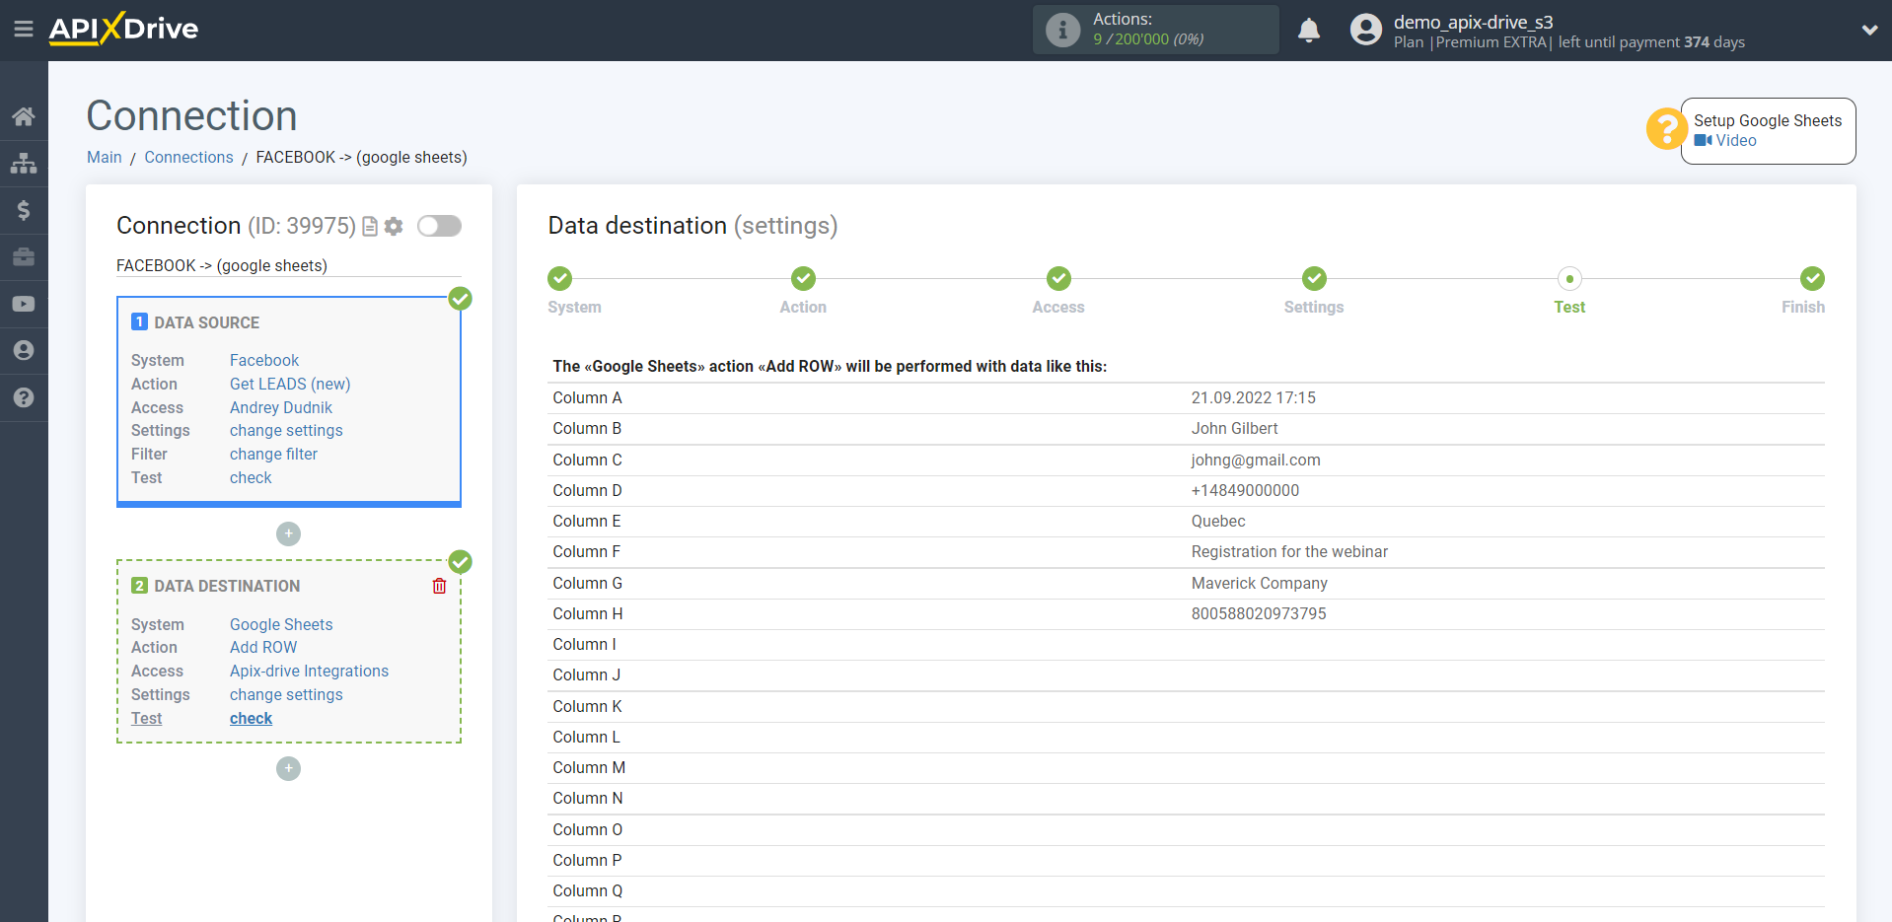The height and width of the screenshot is (922, 1892).
Task: Select the Test wizard step
Action: click(1569, 279)
